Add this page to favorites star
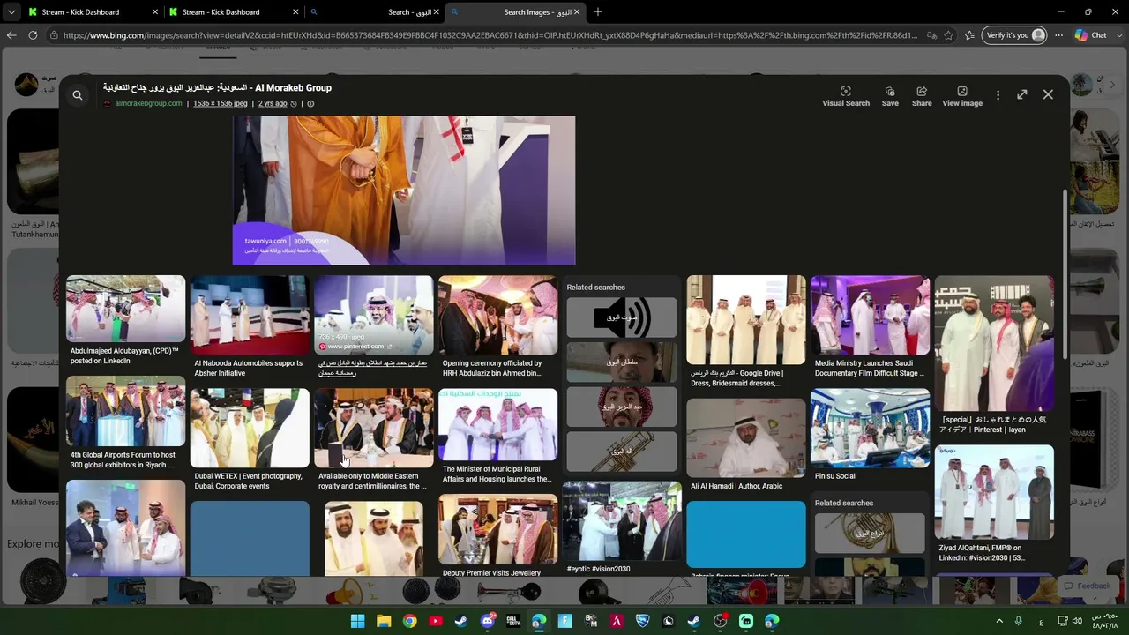 click(948, 35)
